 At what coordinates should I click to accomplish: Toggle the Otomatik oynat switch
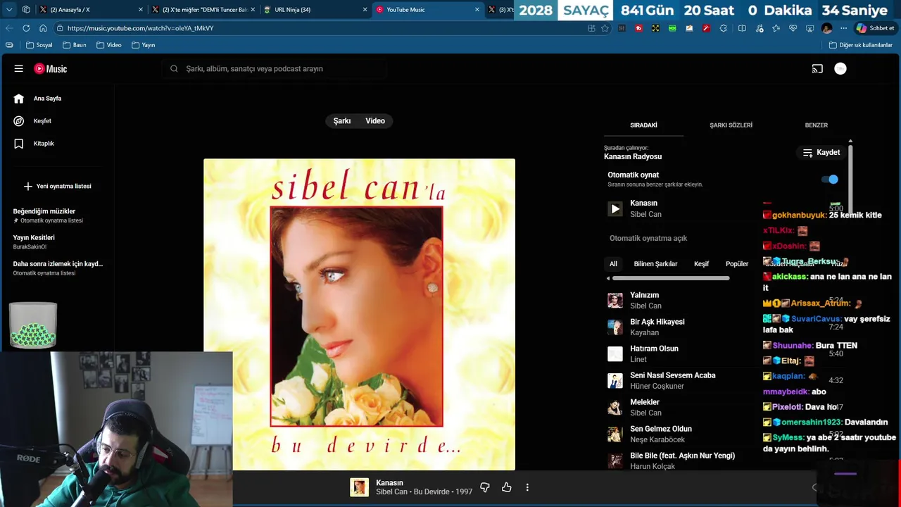[830, 179]
